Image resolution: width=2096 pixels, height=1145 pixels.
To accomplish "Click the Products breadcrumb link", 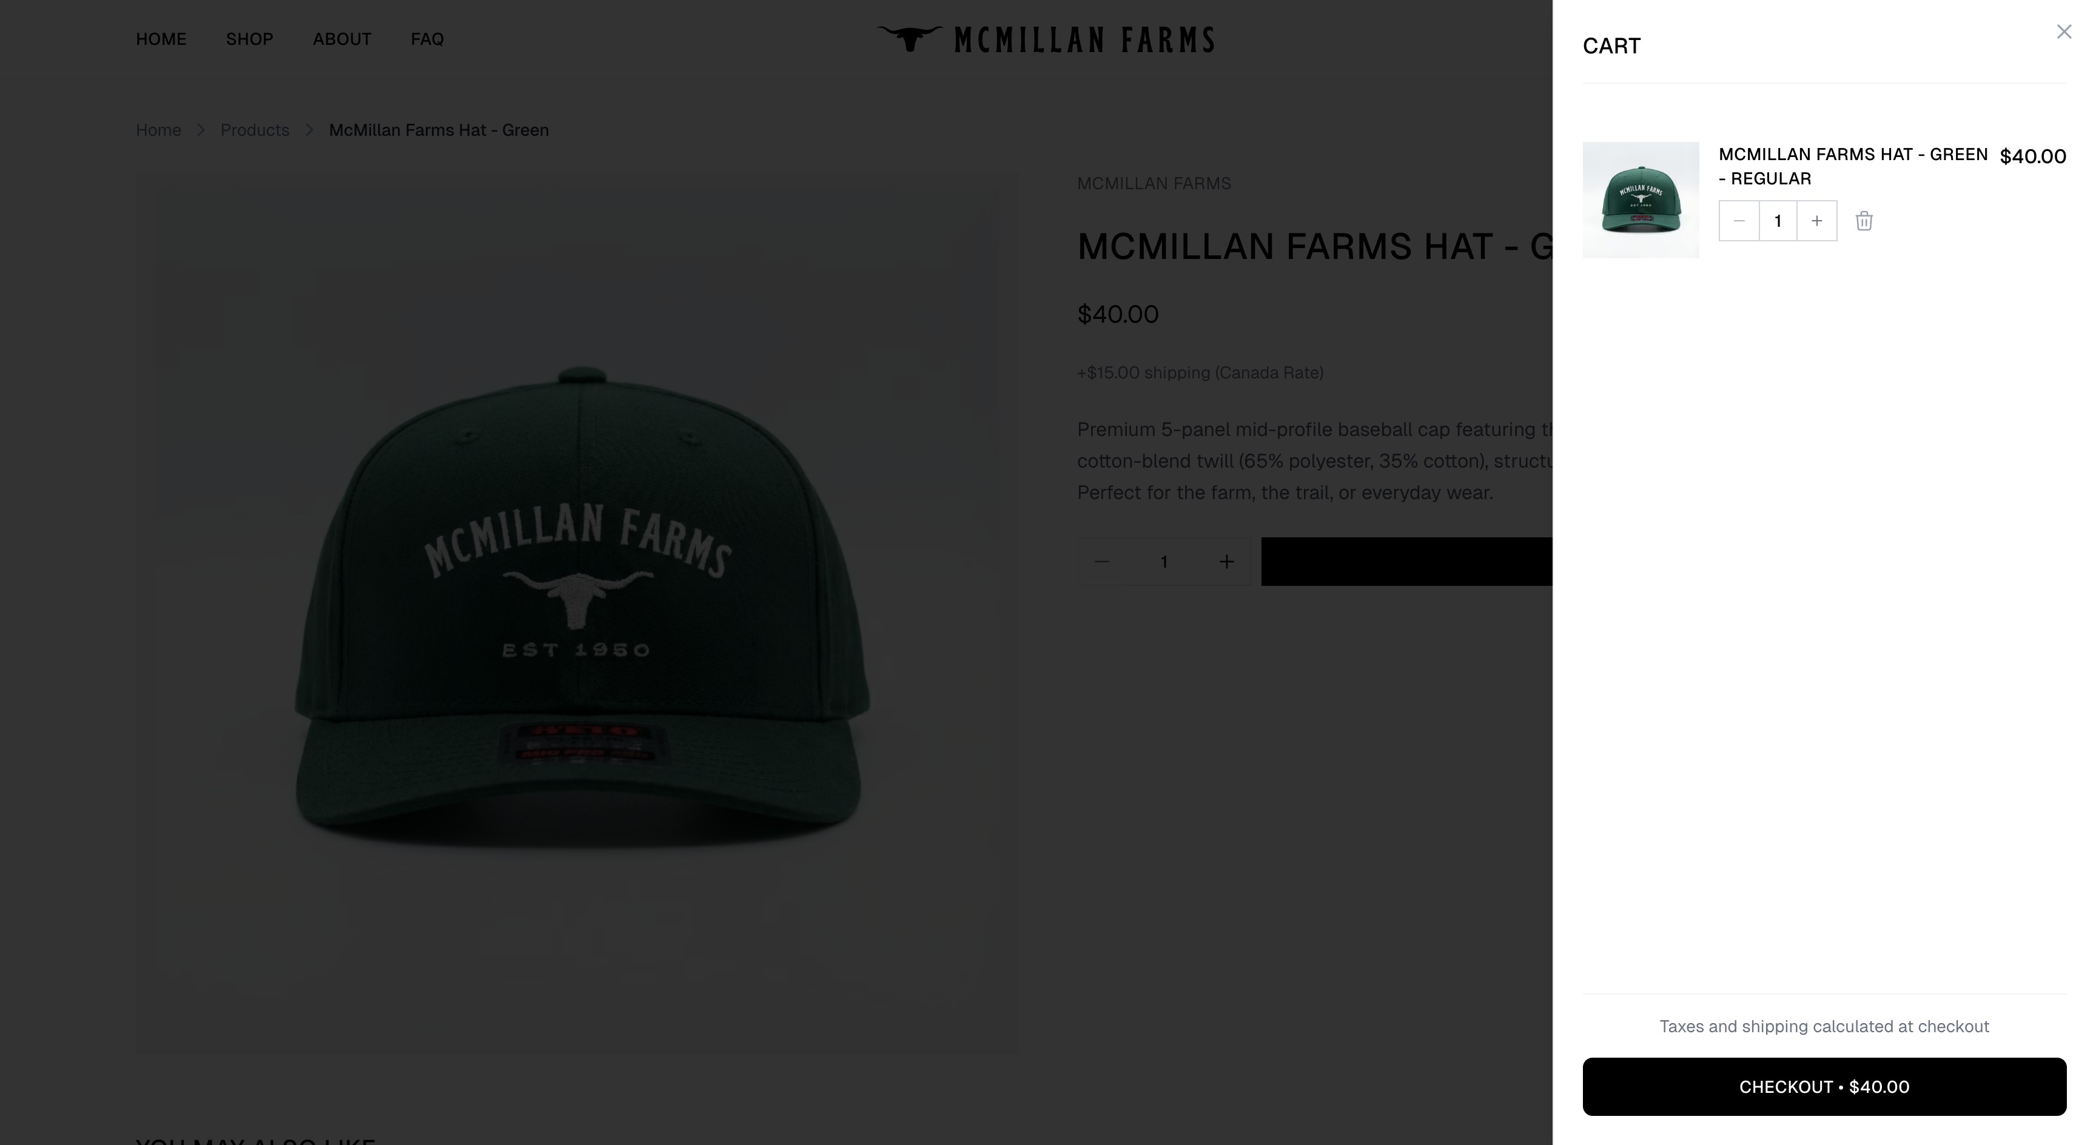I will (255, 130).
